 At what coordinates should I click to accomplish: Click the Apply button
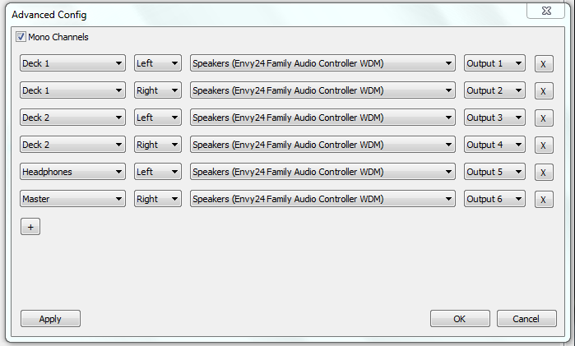[50, 319]
